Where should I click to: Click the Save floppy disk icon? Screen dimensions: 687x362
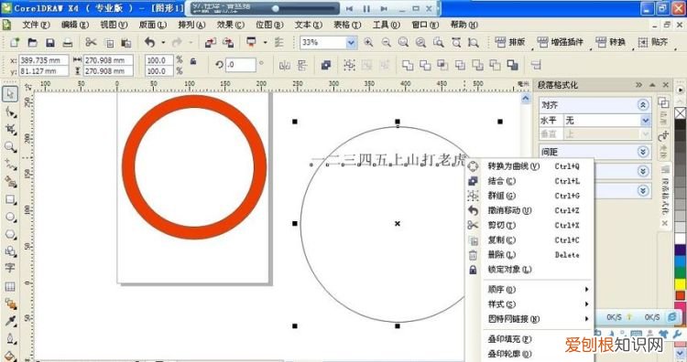[50, 42]
